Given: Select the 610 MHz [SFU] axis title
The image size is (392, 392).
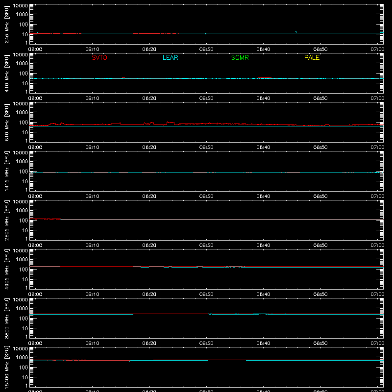Looking at the screenshot, I should pyautogui.click(x=7, y=122).
